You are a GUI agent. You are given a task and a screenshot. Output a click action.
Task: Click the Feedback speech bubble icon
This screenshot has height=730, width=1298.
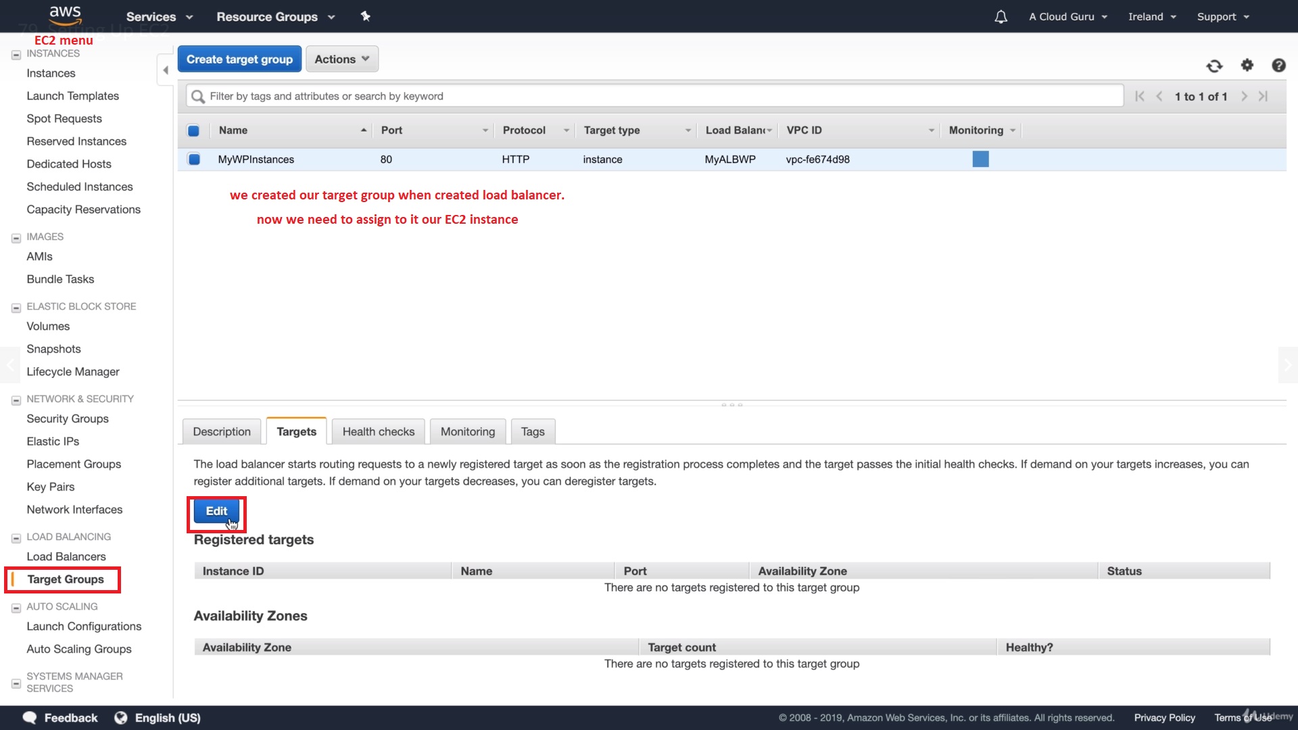coord(30,717)
